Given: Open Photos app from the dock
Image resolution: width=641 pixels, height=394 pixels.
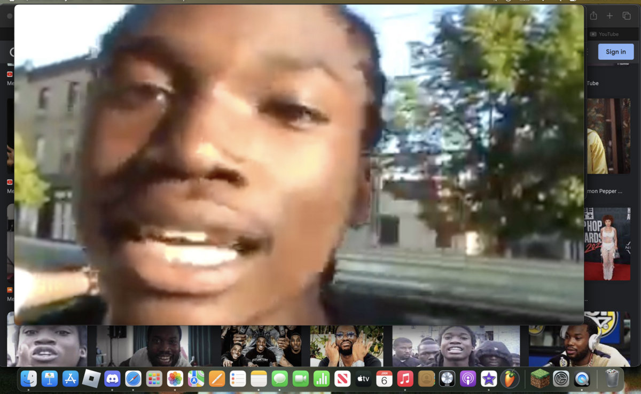Looking at the screenshot, I should click(175, 378).
